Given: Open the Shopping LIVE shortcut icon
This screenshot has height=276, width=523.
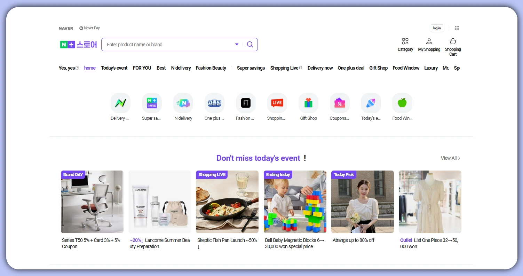Looking at the screenshot, I should coord(277,103).
